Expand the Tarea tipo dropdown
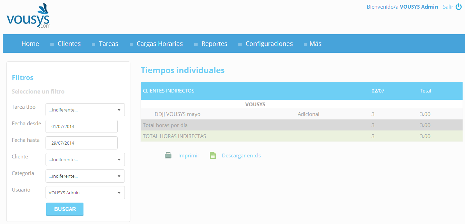 (85, 110)
